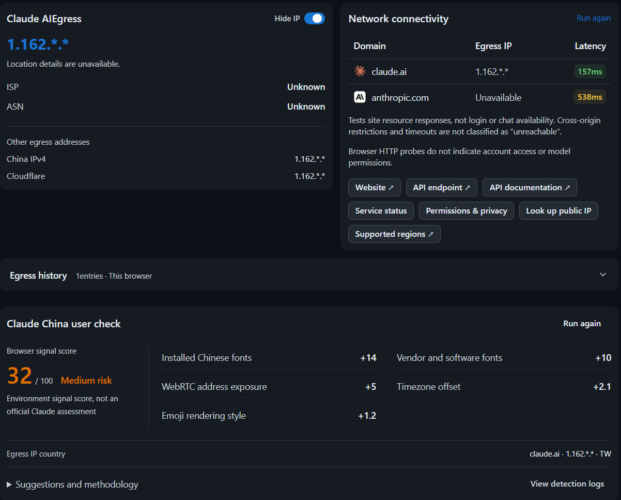Click the ASN label
Screen dimensions: 621x500
click(x=15, y=107)
